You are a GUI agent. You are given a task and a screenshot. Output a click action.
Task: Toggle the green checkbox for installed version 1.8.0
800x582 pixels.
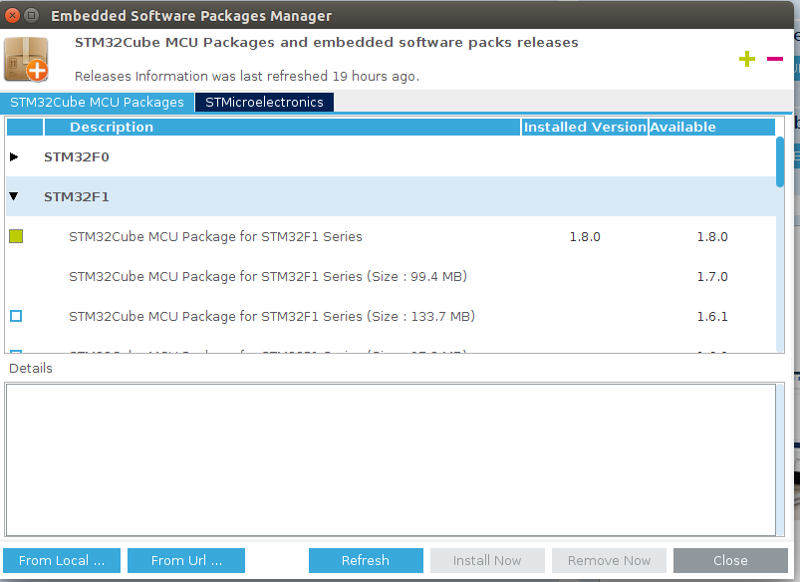click(x=16, y=236)
